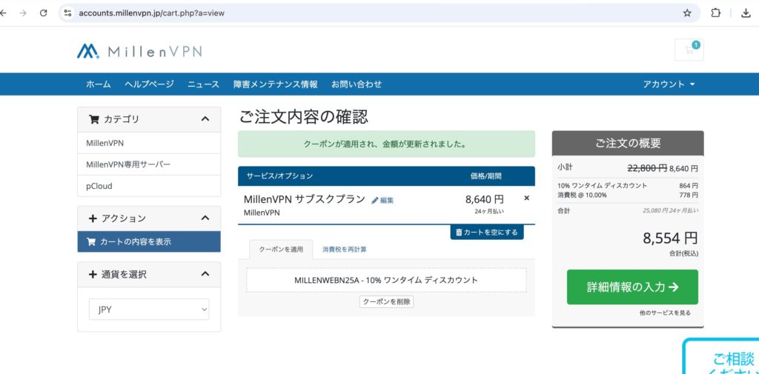This screenshot has height=374, width=759.
Task: Select MillenVPN専用サーバー category
Action: click(149, 164)
